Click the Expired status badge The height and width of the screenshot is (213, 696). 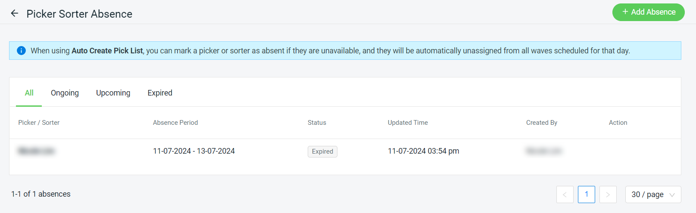tap(322, 151)
